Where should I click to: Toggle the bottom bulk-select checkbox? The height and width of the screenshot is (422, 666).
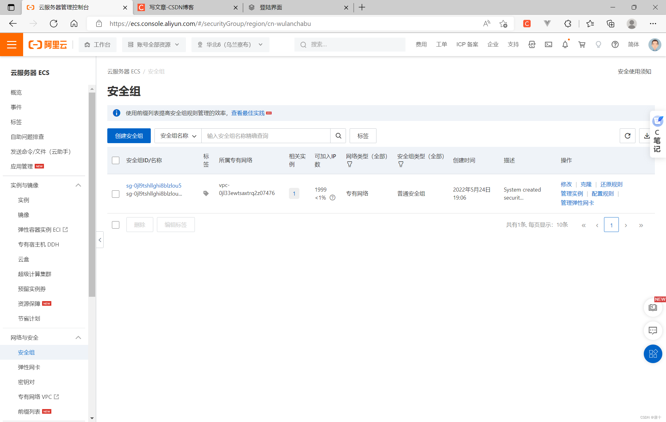pos(116,225)
